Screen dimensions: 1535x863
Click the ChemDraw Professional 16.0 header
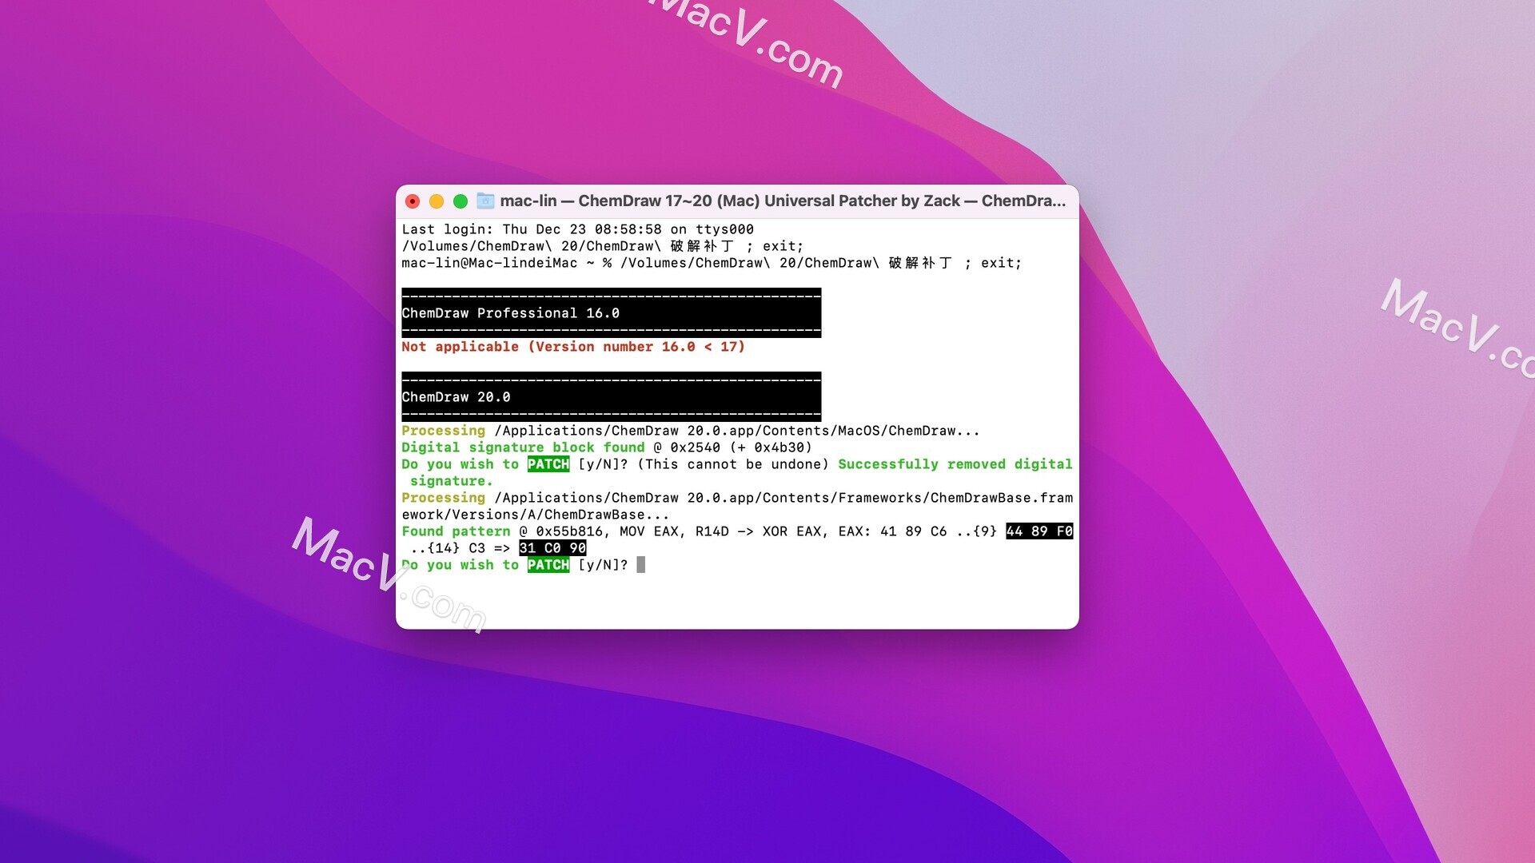(611, 313)
